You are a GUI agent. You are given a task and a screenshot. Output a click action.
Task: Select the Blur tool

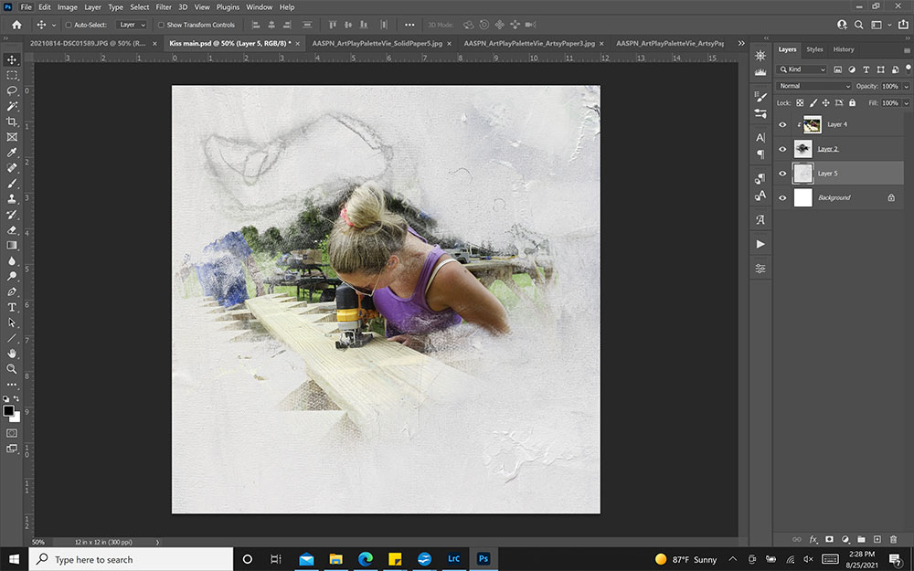pos(12,260)
